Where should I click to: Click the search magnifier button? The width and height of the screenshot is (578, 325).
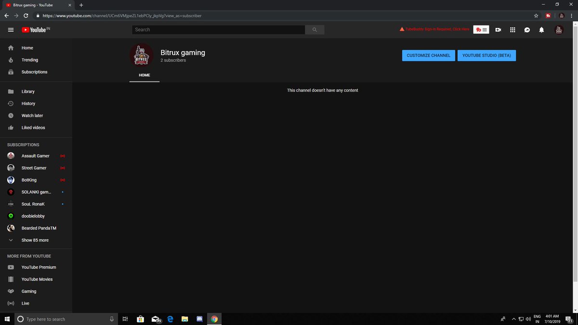coord(315,30)
